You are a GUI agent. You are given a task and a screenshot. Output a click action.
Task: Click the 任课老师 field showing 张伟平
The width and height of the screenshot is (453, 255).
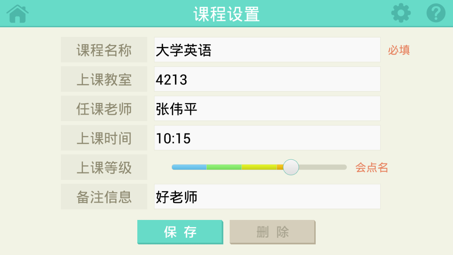(x=267, y=108)
